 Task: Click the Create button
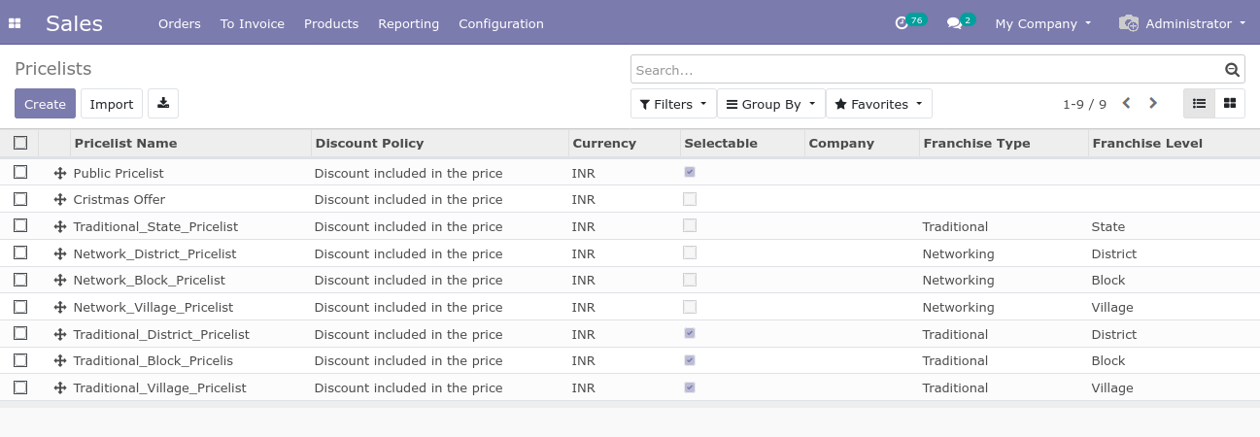(45, 104)
